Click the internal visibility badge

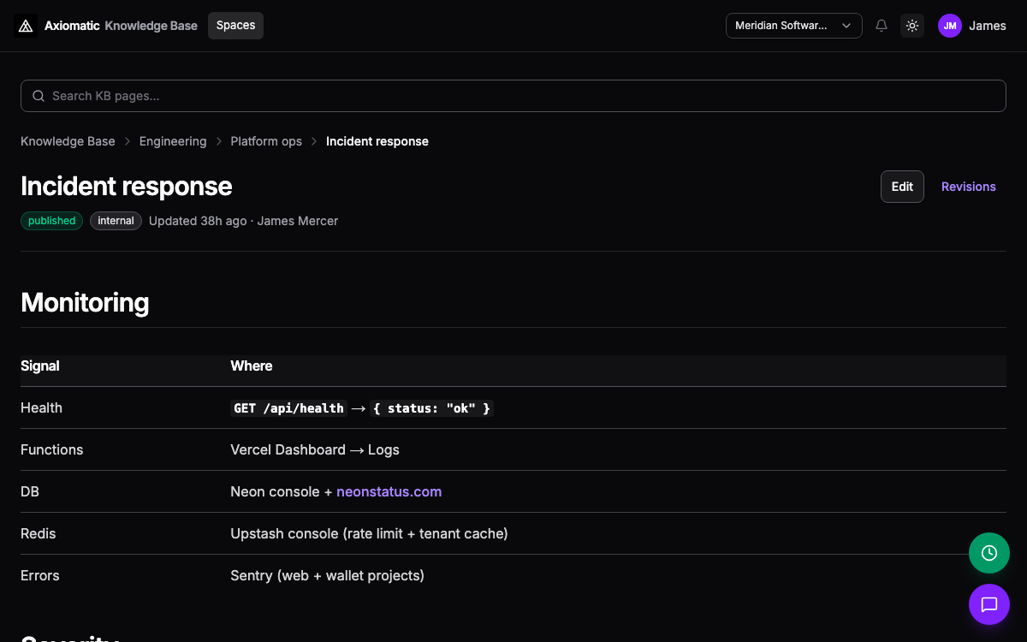pos(116,221)
